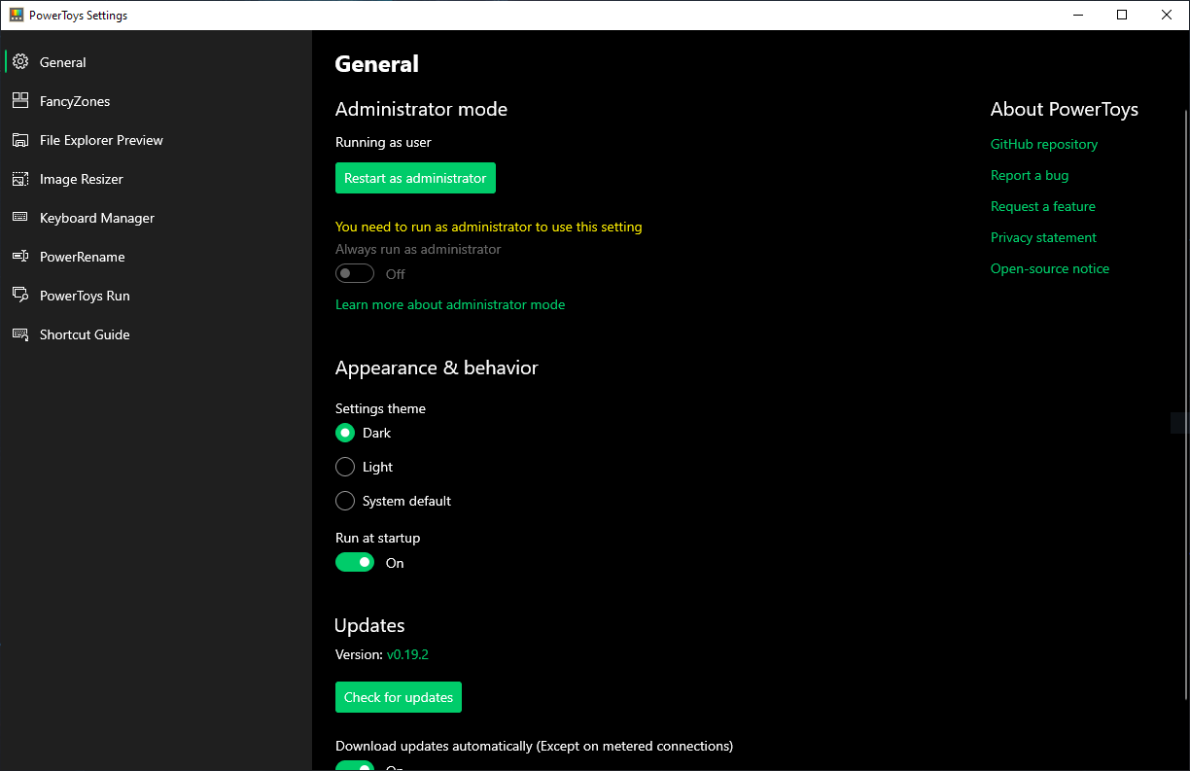Open Learn more about administrator mode link
Screen dimensions: 1190x771
(450, 304)
